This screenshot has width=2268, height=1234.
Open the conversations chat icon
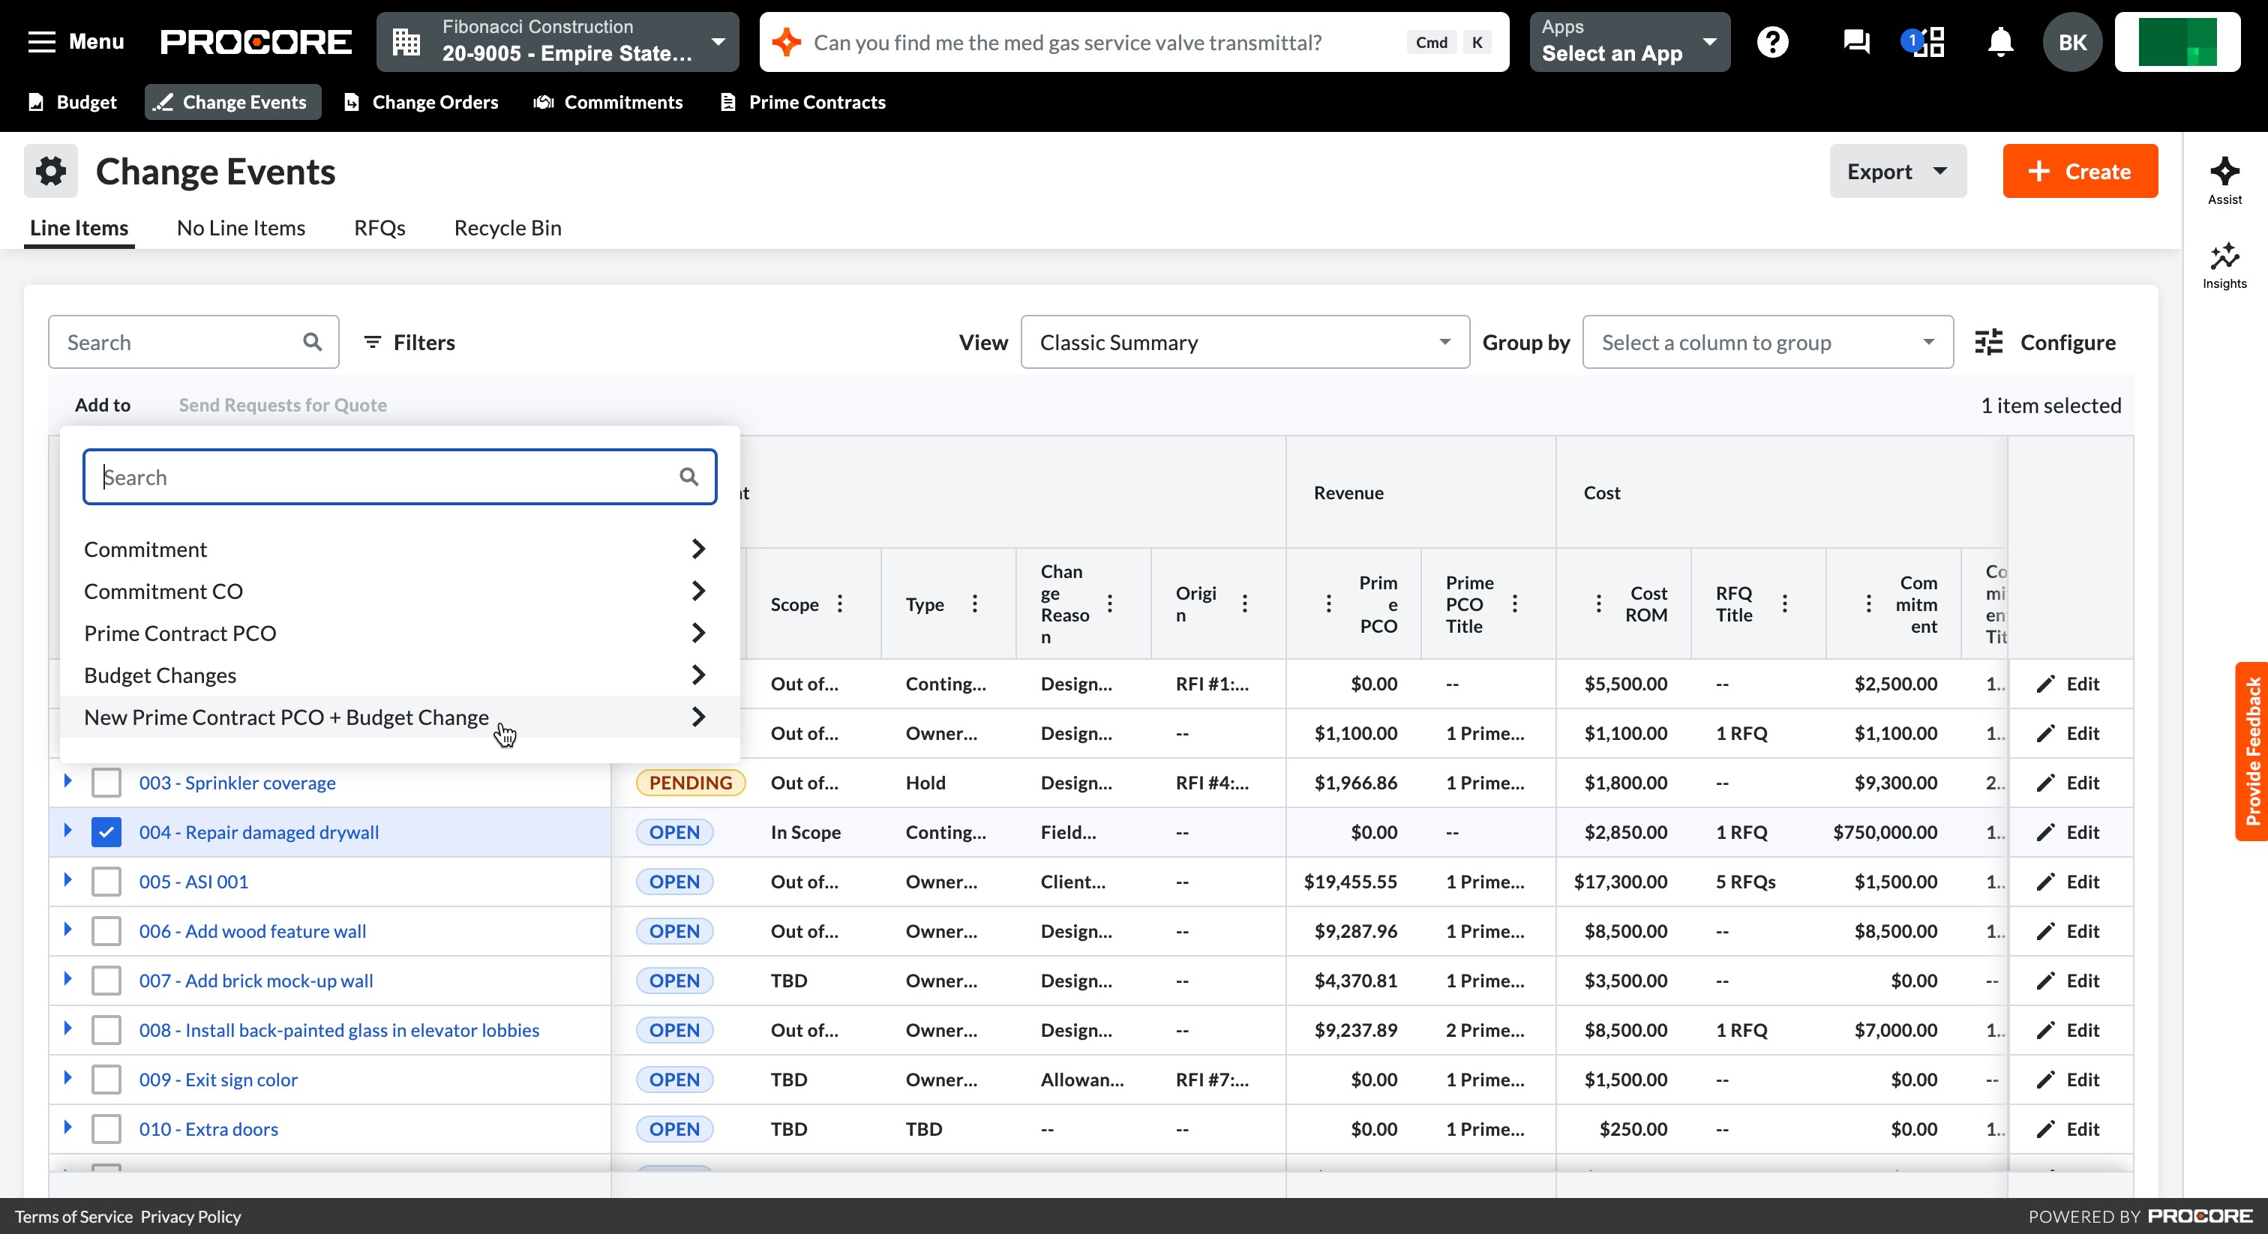click(1856, 41)
